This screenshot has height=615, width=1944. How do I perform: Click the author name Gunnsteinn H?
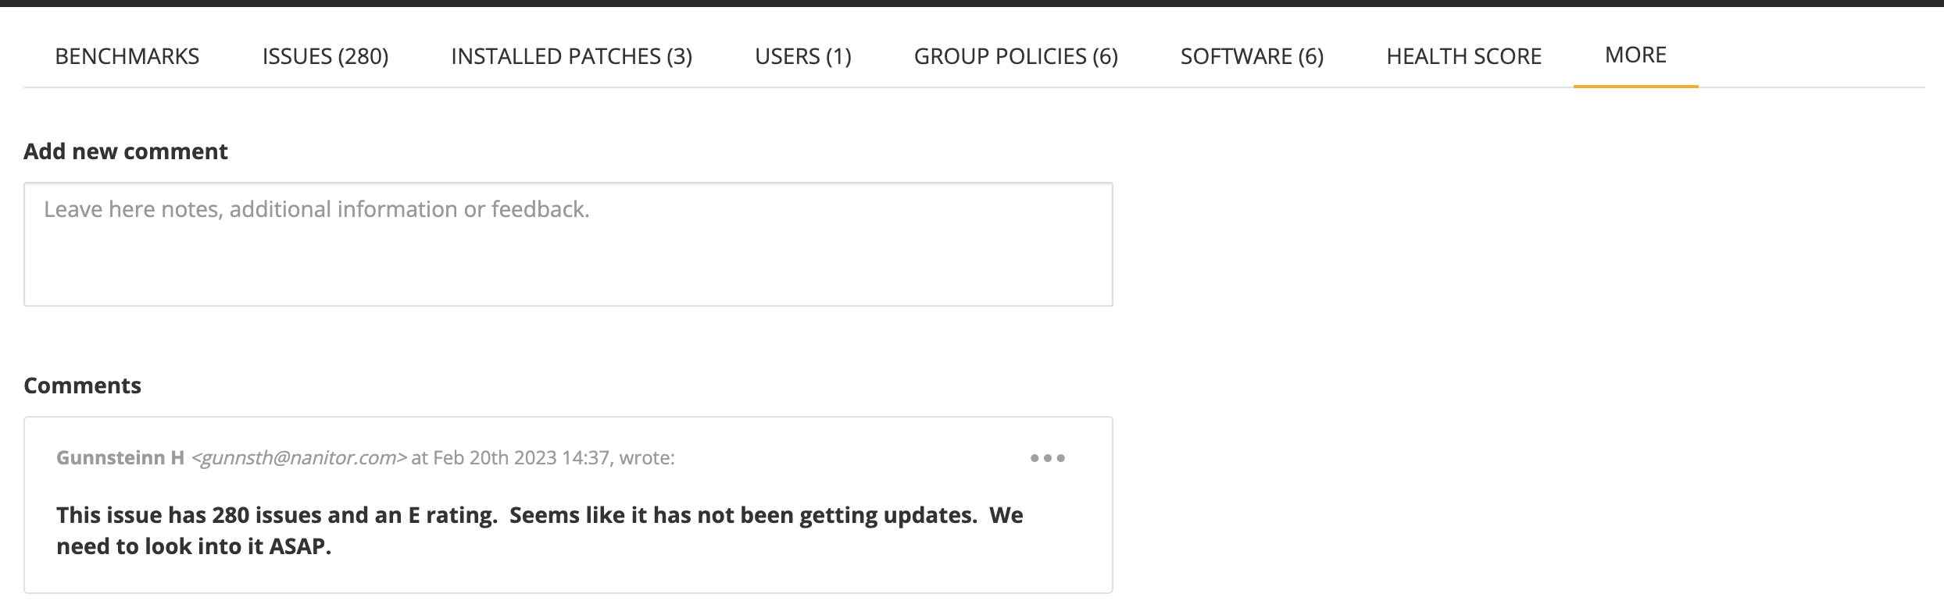tap(120, 458)
